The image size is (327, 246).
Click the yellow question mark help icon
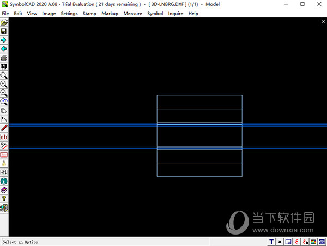click(x=4, y=199)
